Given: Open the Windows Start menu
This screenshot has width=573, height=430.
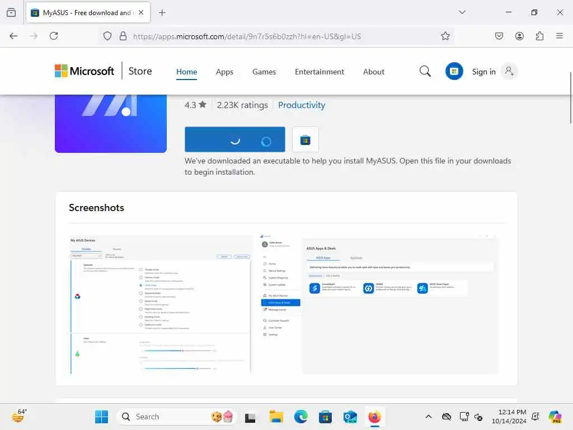Looking at the screenshot, I should pyautogui.click(x=102, y=417).
